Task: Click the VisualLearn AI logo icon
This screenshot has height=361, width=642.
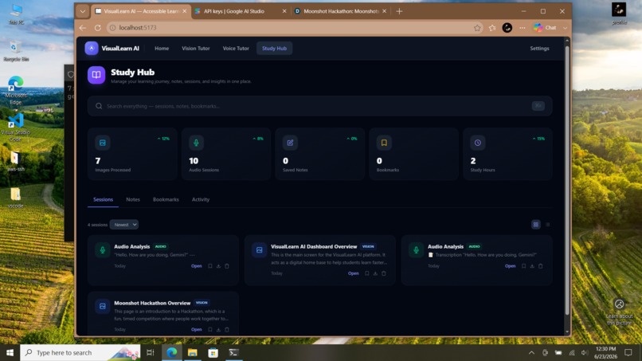Action: pyautogui.click(x=92, y=48)
